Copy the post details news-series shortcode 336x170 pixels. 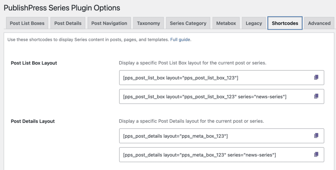316,154
